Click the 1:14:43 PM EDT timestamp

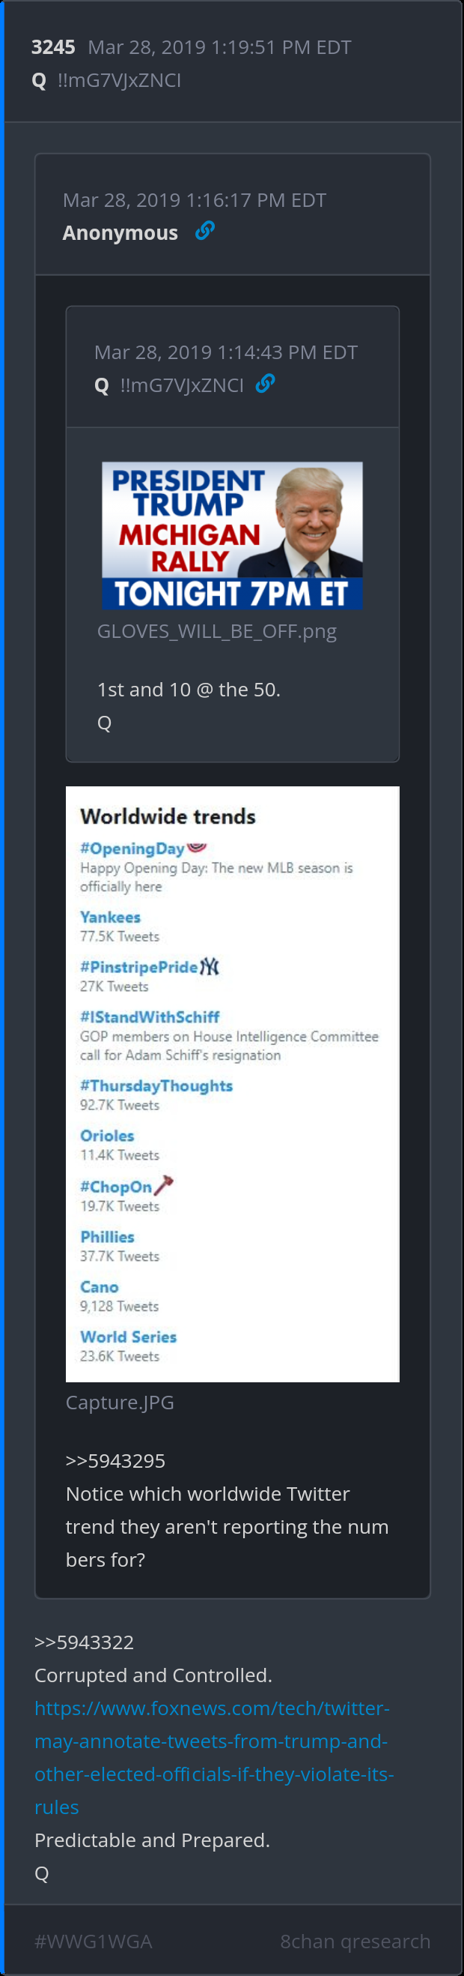click(x=226, y=352)
